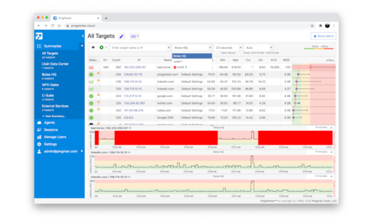Click + New Summary... link
373x224 pixels.
pos(54,116)
